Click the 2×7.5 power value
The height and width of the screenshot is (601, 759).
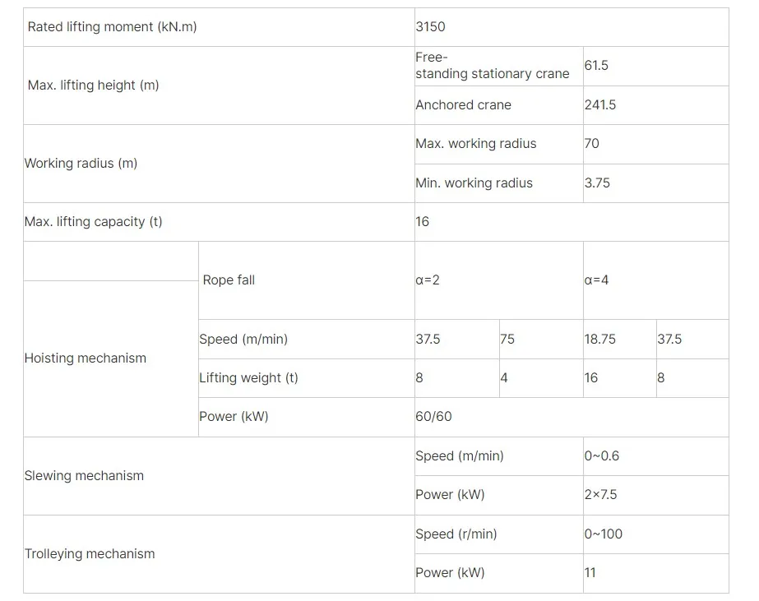pos(601,495)
